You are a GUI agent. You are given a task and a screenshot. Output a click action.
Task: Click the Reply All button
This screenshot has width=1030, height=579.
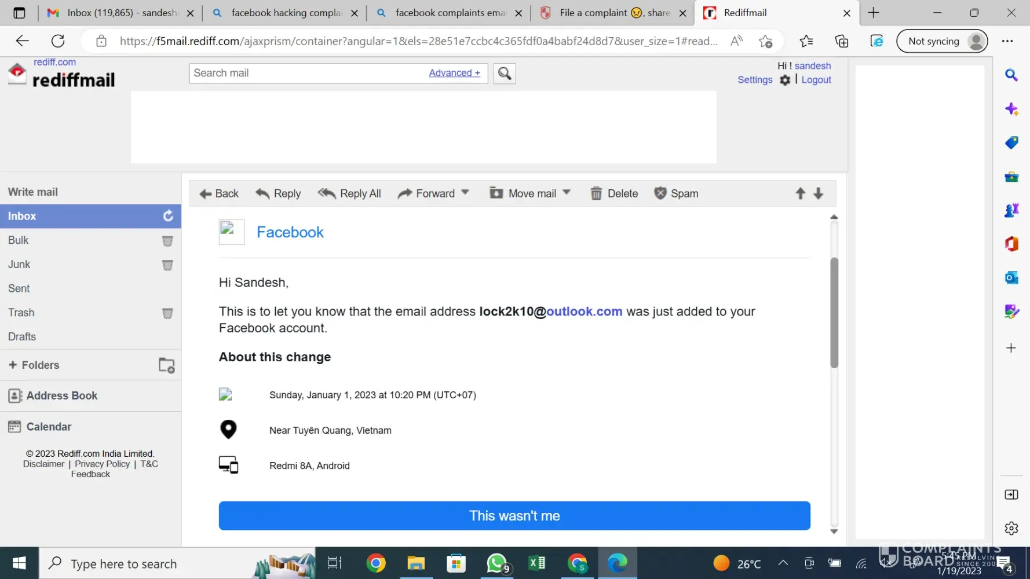[349, 193]
